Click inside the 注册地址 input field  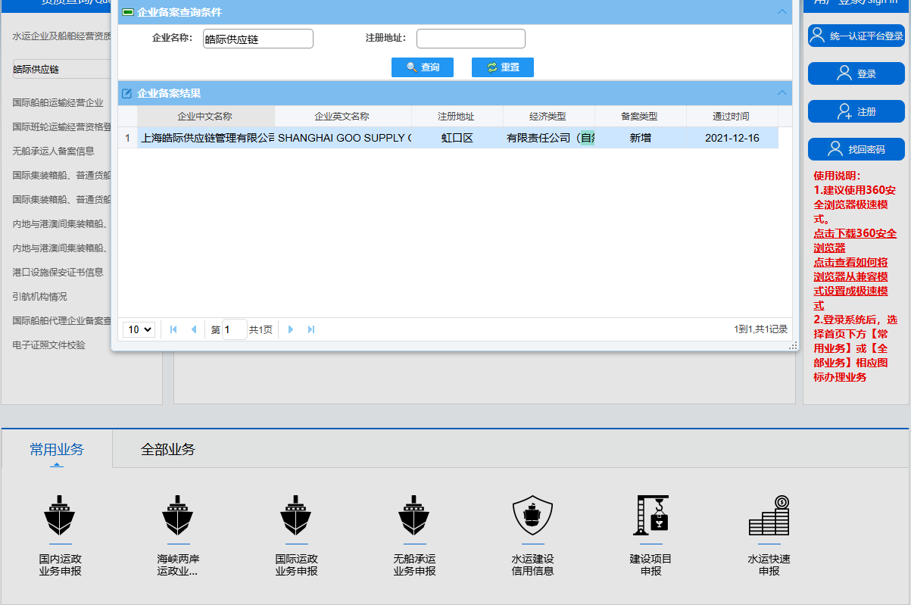[470, 38]
